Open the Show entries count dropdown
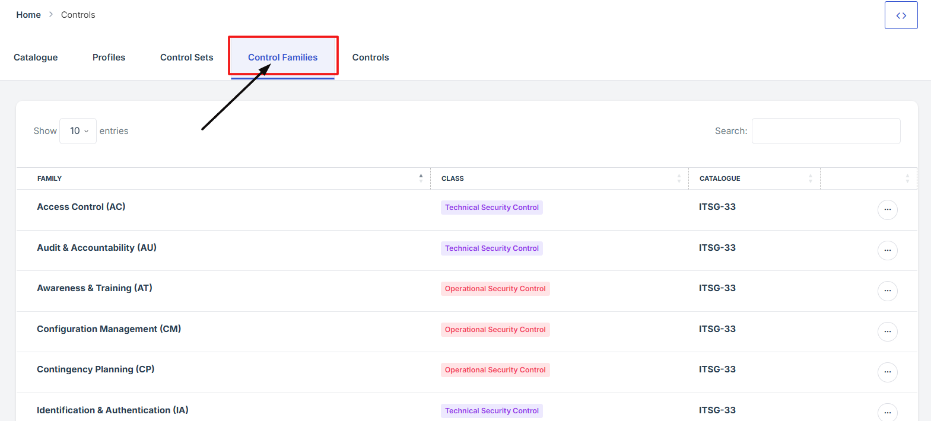Viewport: 931px width, 421px height. pyautogui.click(x=78, y=131)
